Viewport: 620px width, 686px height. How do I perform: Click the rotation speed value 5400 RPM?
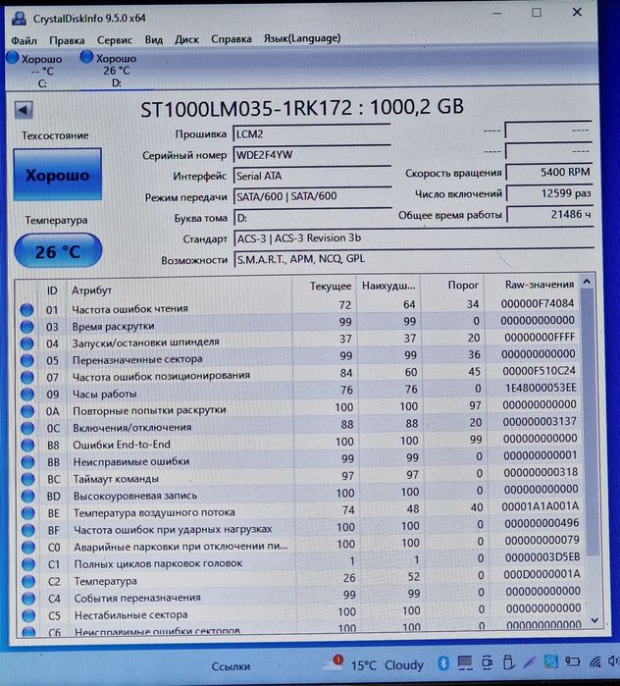click(x=549, y=173)
